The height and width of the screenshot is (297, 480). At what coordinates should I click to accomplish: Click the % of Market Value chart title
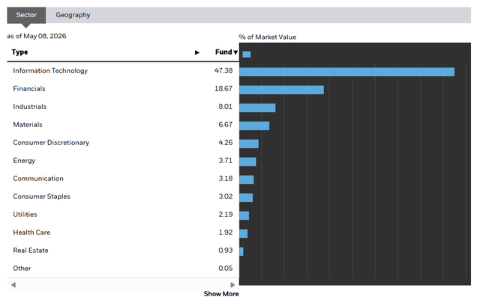pos(268,37)
